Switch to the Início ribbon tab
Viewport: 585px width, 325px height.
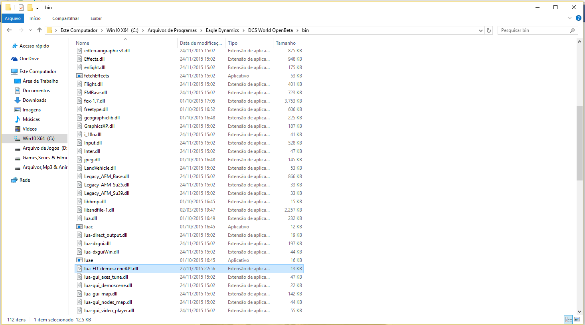tap(35, 18)
